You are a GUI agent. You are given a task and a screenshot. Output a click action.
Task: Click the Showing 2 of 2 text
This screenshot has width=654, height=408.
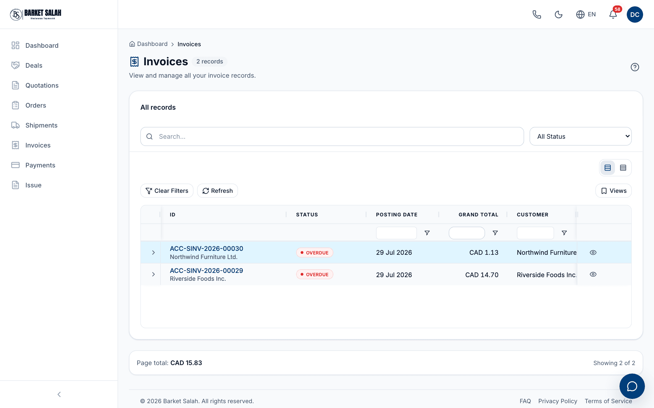(x=614, y=363)
